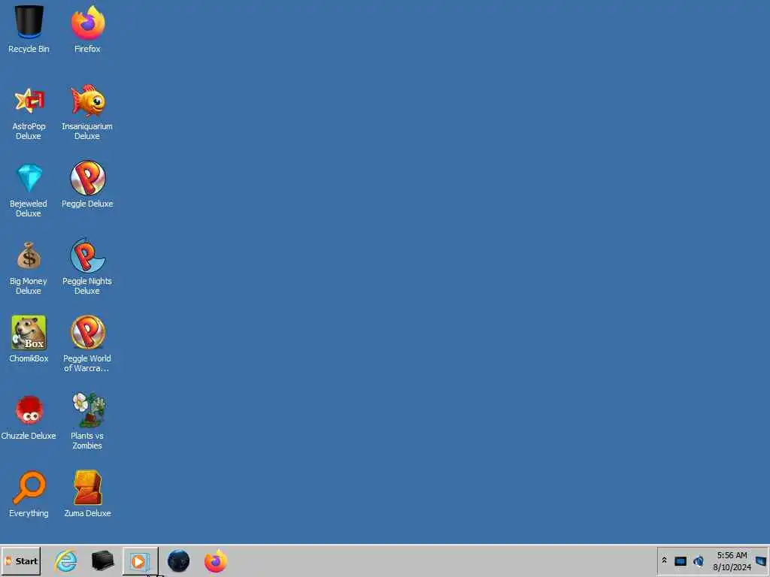Click the 8/10/2024 date in the tray
Viewport: 770px width, 577px height.
click(x=732, y=567)
